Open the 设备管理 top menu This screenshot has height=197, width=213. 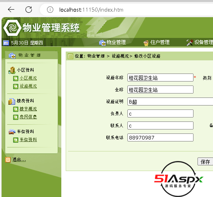coord(199,42)
